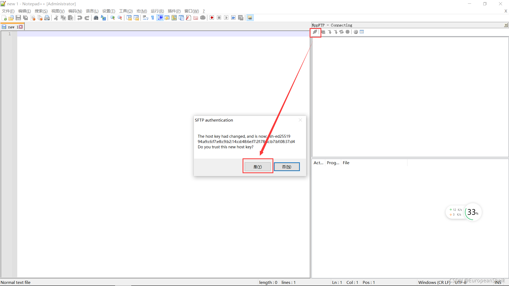Toggle Word wrap toolbar icon
The height and width of the screenshot is (286, 509).
145,18
